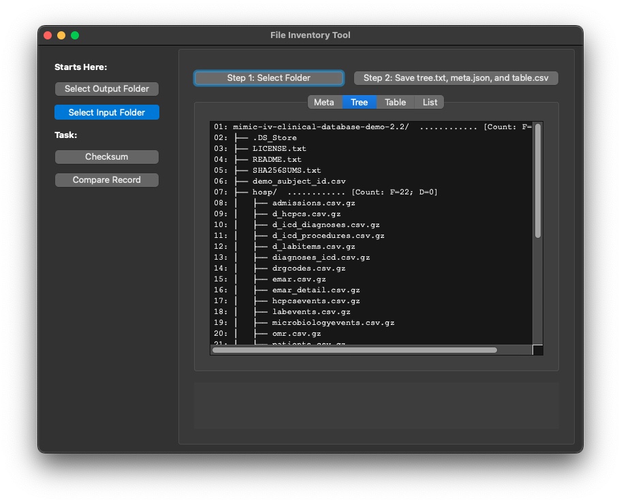Select diagnoses_icd.csv.gz entry
The image size is (621, 503).
321,258
